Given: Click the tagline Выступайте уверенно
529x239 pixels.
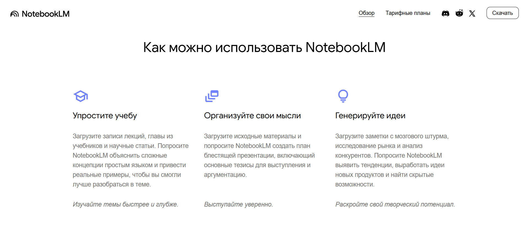Looking at the screenshot, I should point(238,204).
